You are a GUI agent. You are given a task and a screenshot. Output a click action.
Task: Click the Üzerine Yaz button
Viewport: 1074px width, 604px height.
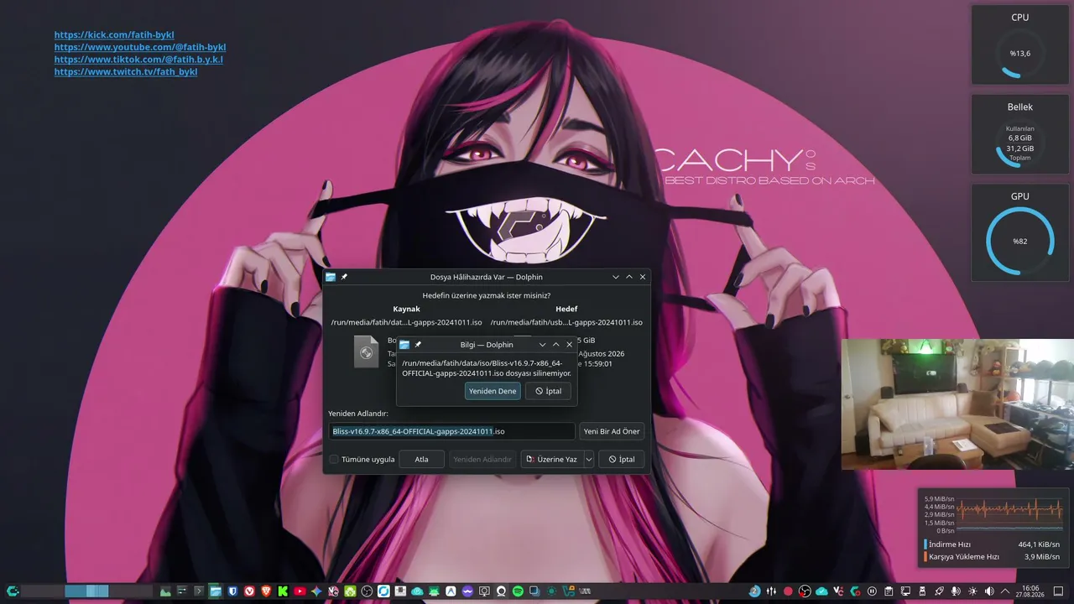point(552,460)
